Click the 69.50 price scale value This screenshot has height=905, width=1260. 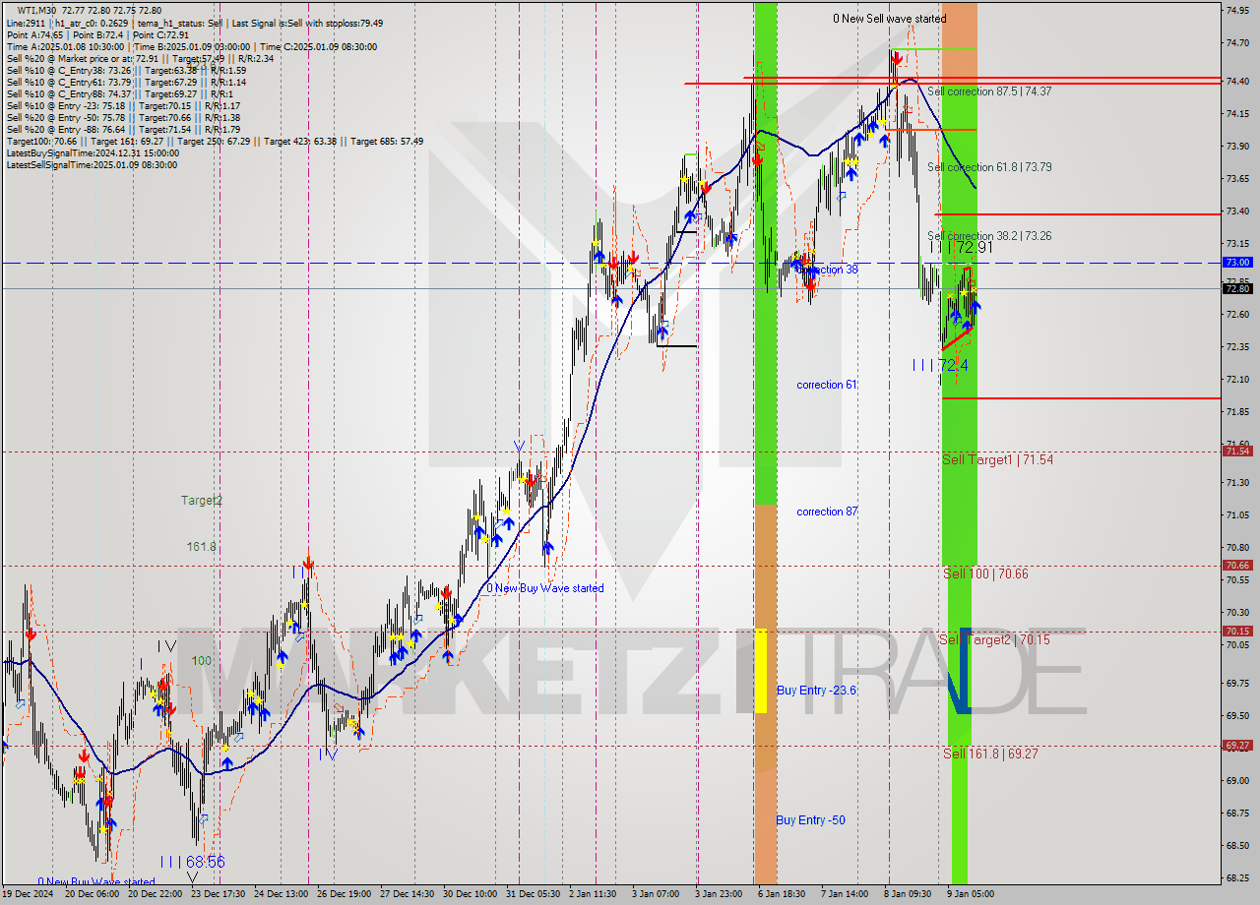pyautogui.click(x=1237, y=716)
